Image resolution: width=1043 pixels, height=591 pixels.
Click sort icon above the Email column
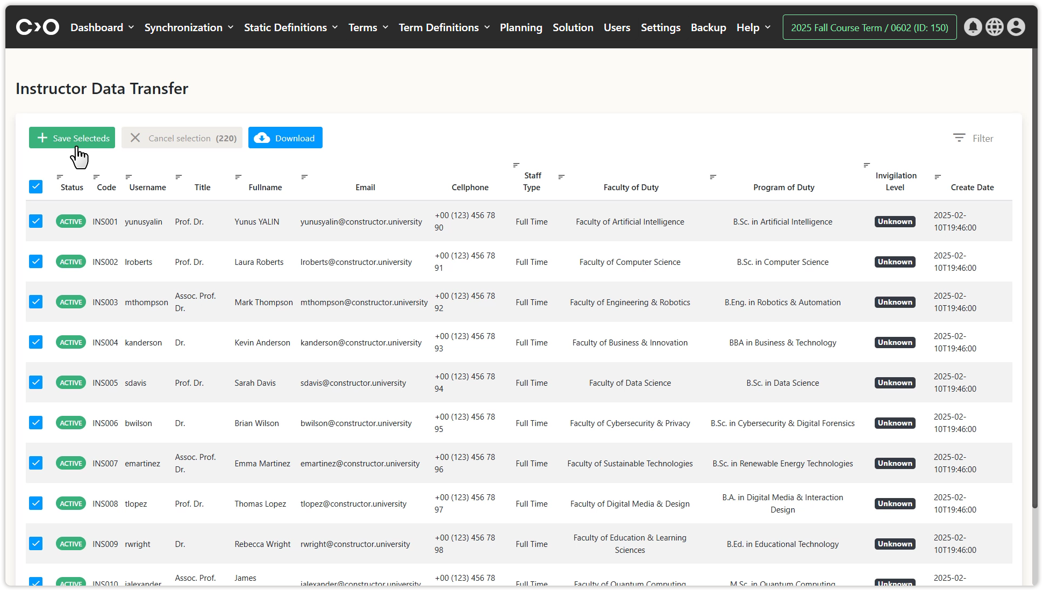pyautogui.click(x=304, y=177)
